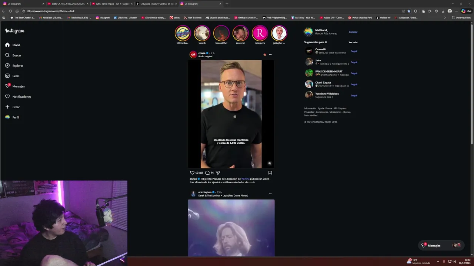This screenshot has height=266, width=474.
Task: Click Ver todo for suggestions
Action: click(x=353, y=42)
